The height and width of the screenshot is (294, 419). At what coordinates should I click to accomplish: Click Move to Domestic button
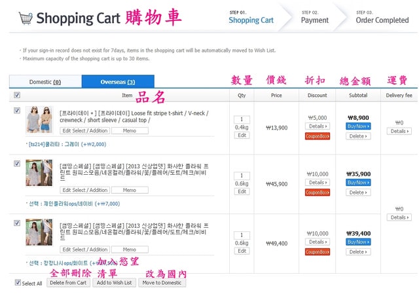162,283
